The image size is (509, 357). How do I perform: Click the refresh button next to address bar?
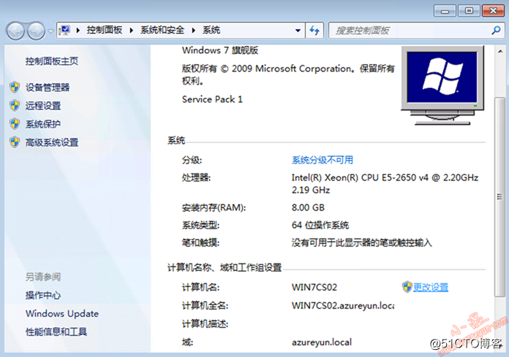[314, 31]
